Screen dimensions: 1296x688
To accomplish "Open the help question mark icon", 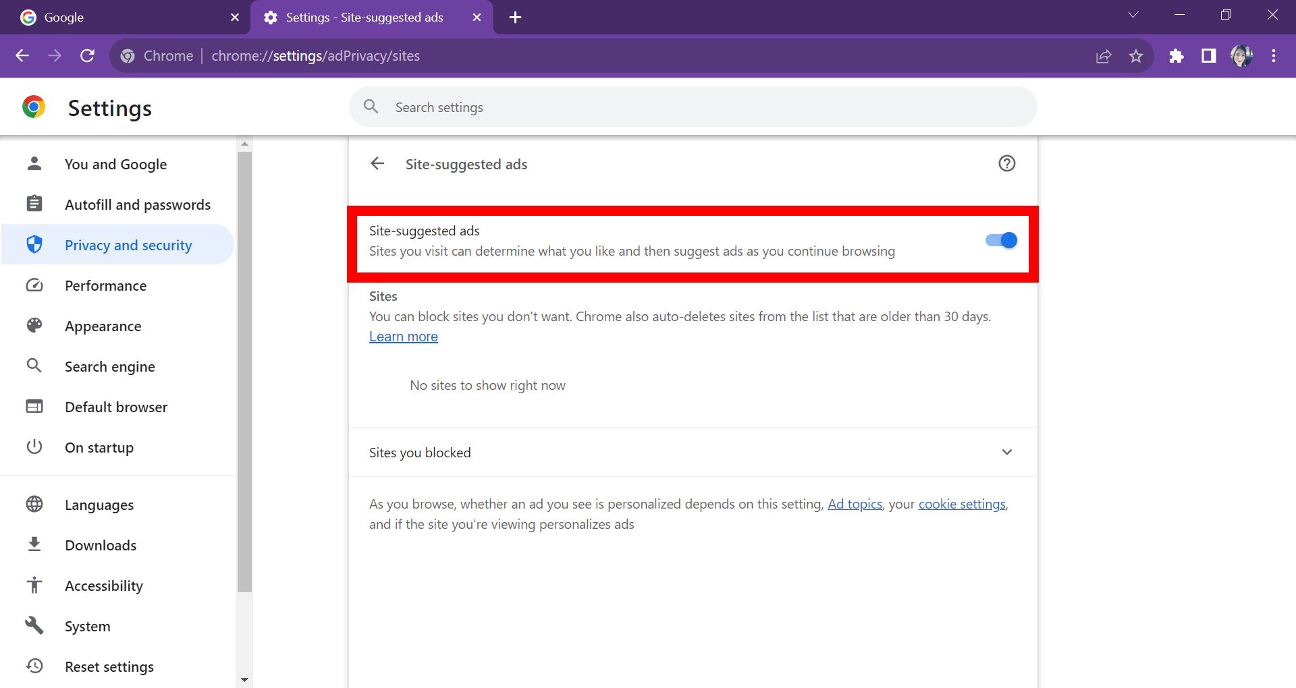I will (1006, 164).
